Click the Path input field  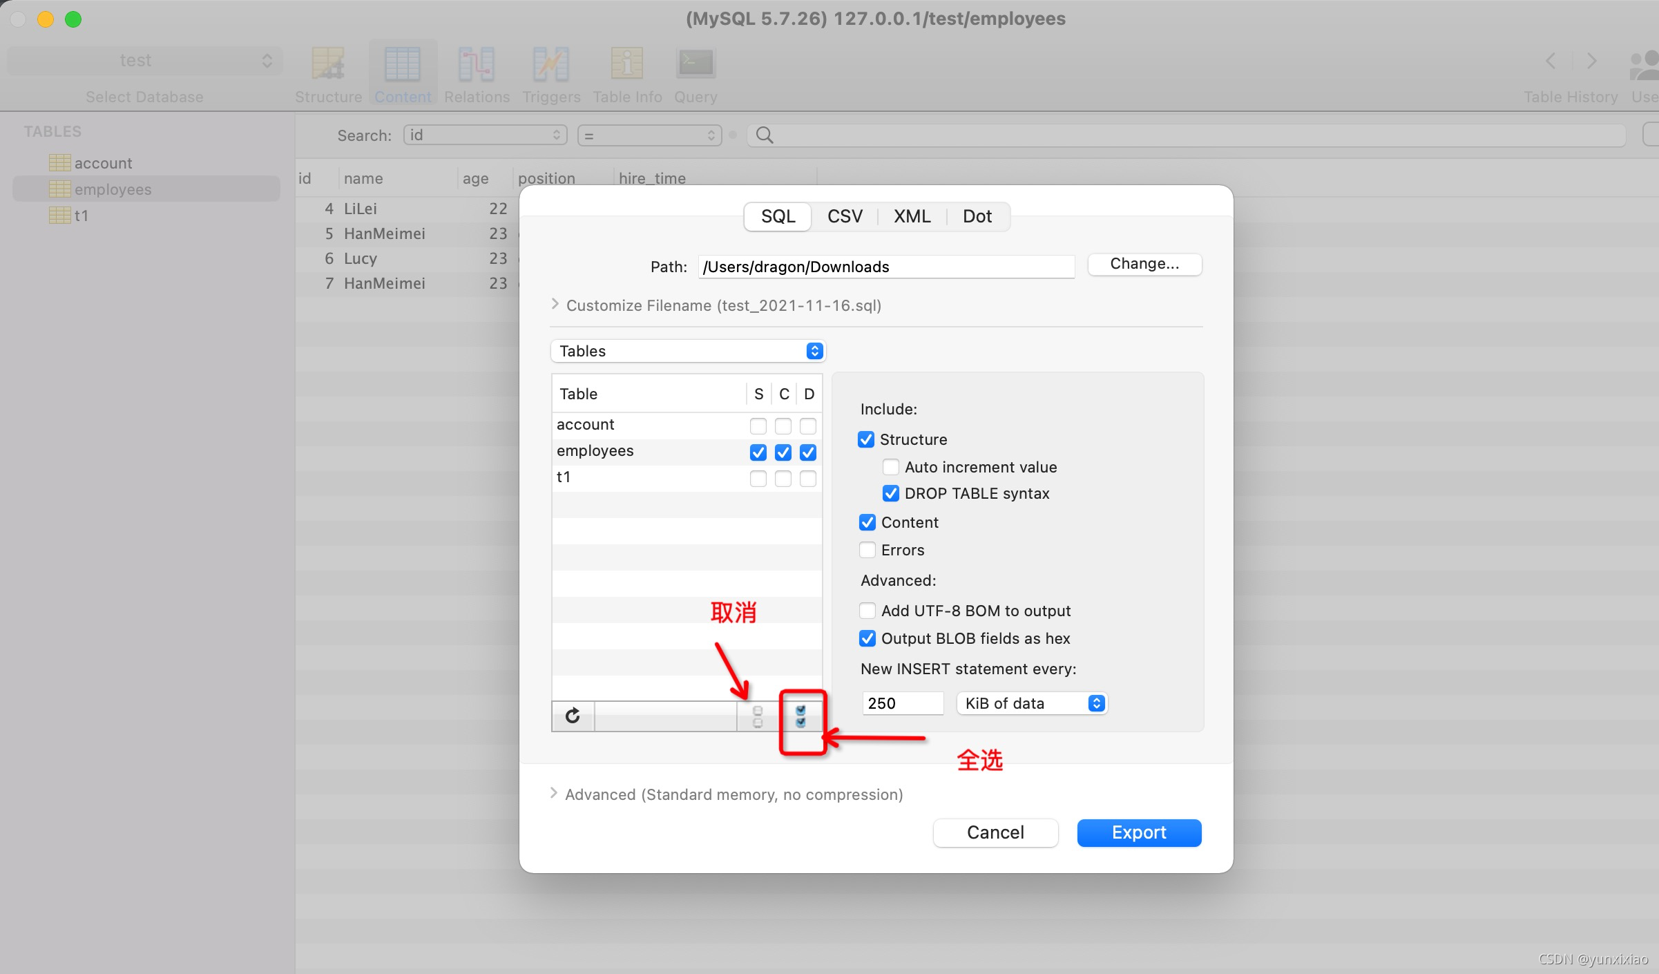pyautogui.click(x=886, y=267)
